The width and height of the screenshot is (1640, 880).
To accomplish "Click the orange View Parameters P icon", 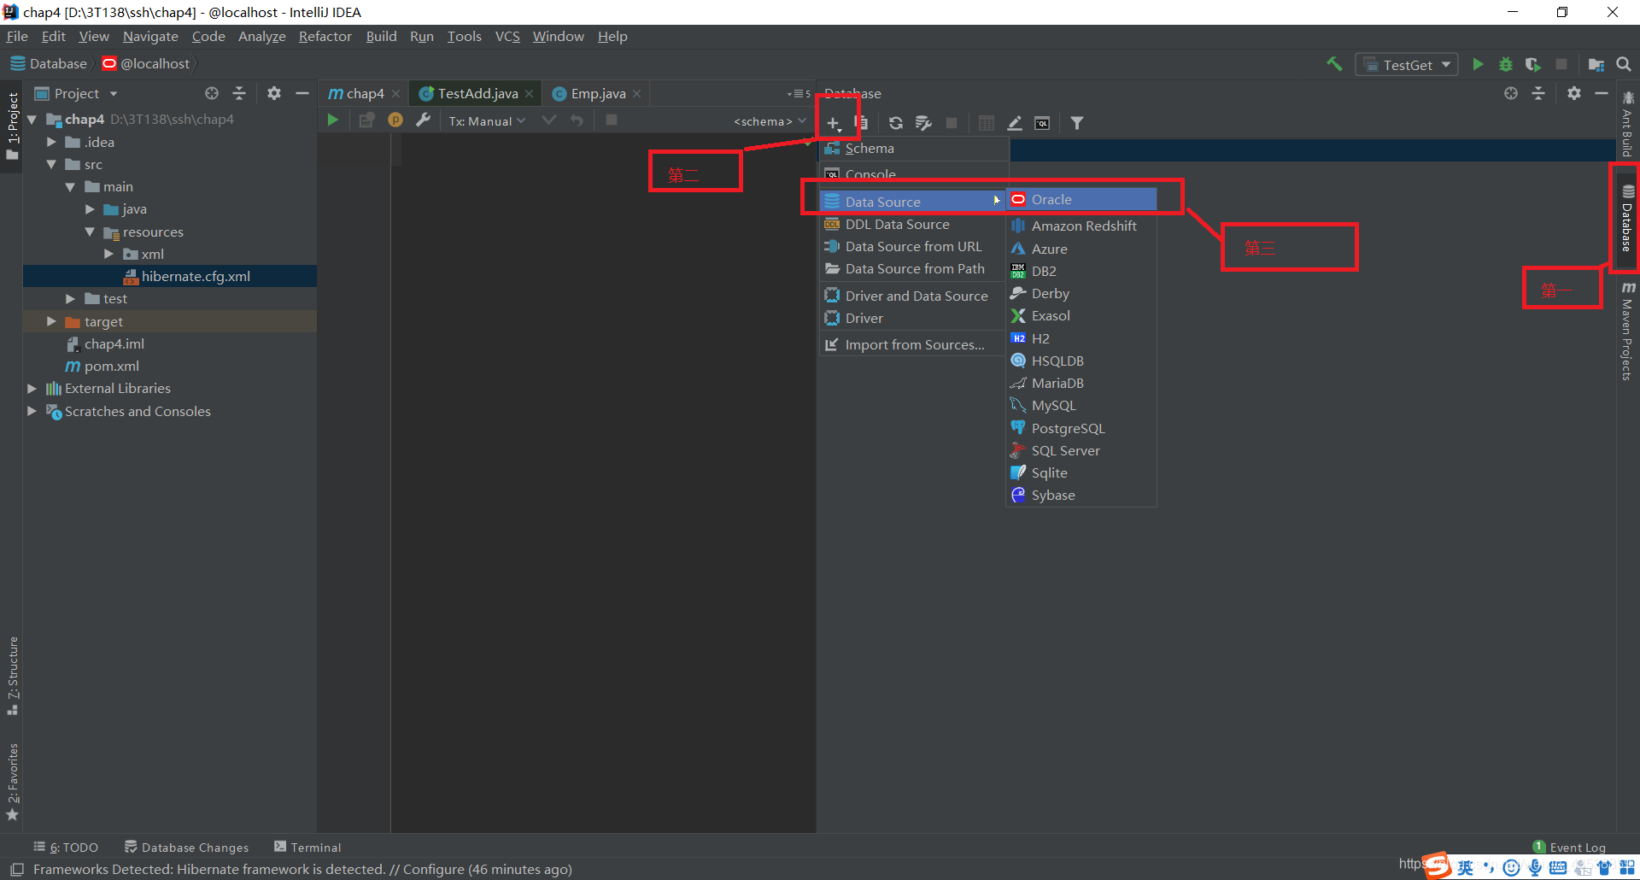I will coord(395,120).
